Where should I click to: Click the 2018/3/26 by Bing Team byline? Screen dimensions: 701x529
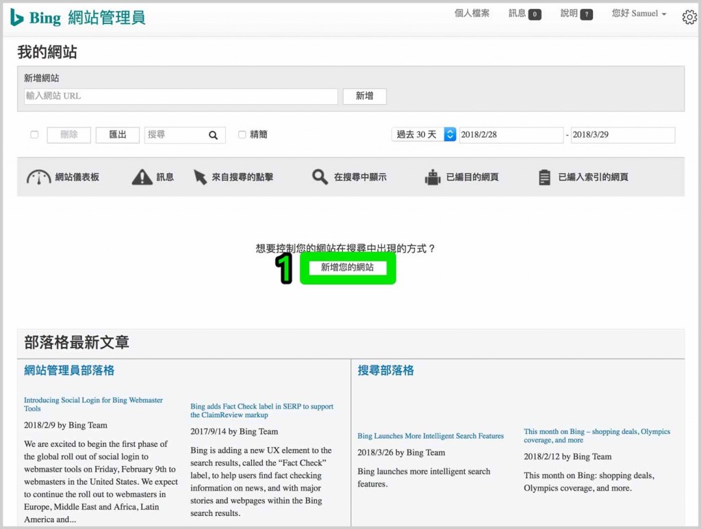tap(401, 452)
